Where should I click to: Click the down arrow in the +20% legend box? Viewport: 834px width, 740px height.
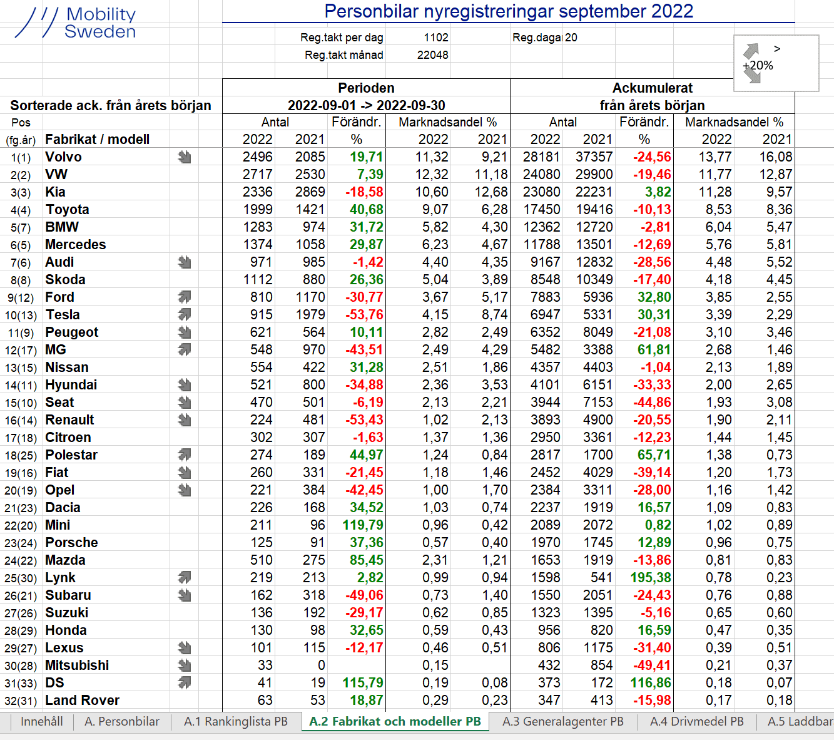pyautogui.click(x=752, y=76)
